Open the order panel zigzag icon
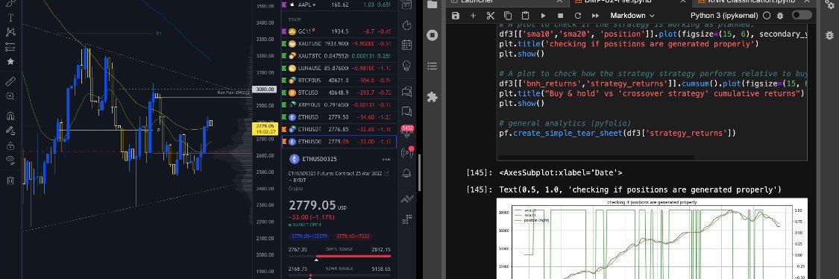The image size is (839, 279). coord(406,199)
